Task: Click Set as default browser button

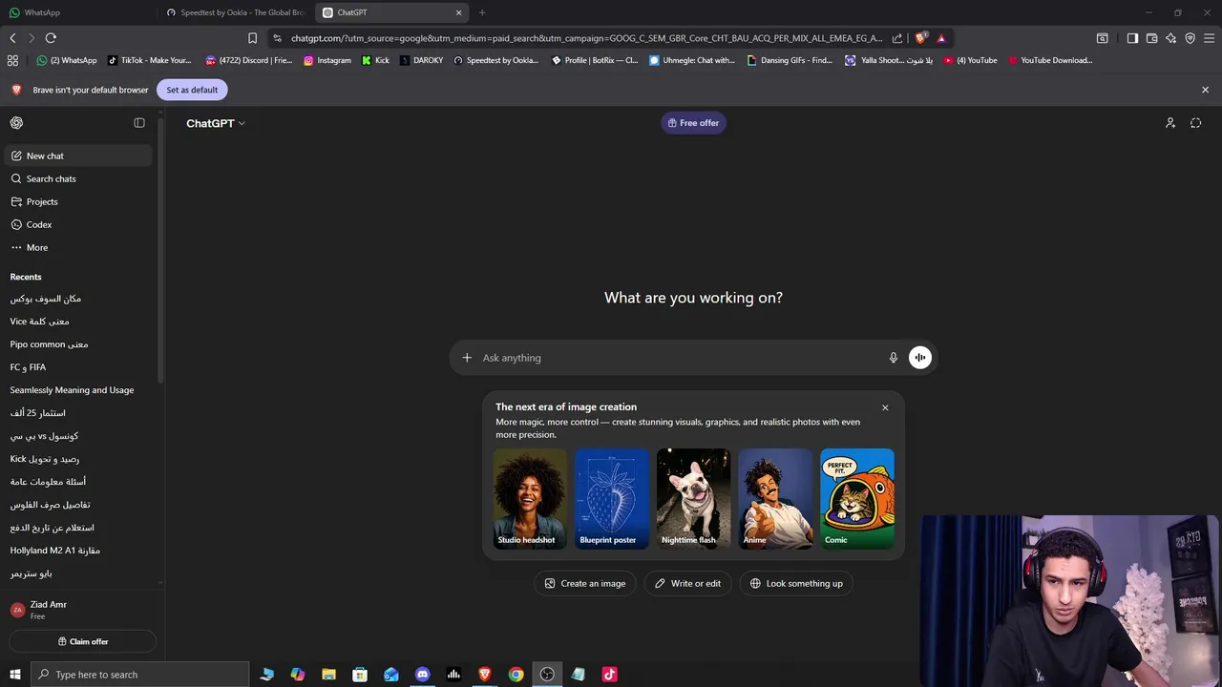Action: tap(192, 90)
